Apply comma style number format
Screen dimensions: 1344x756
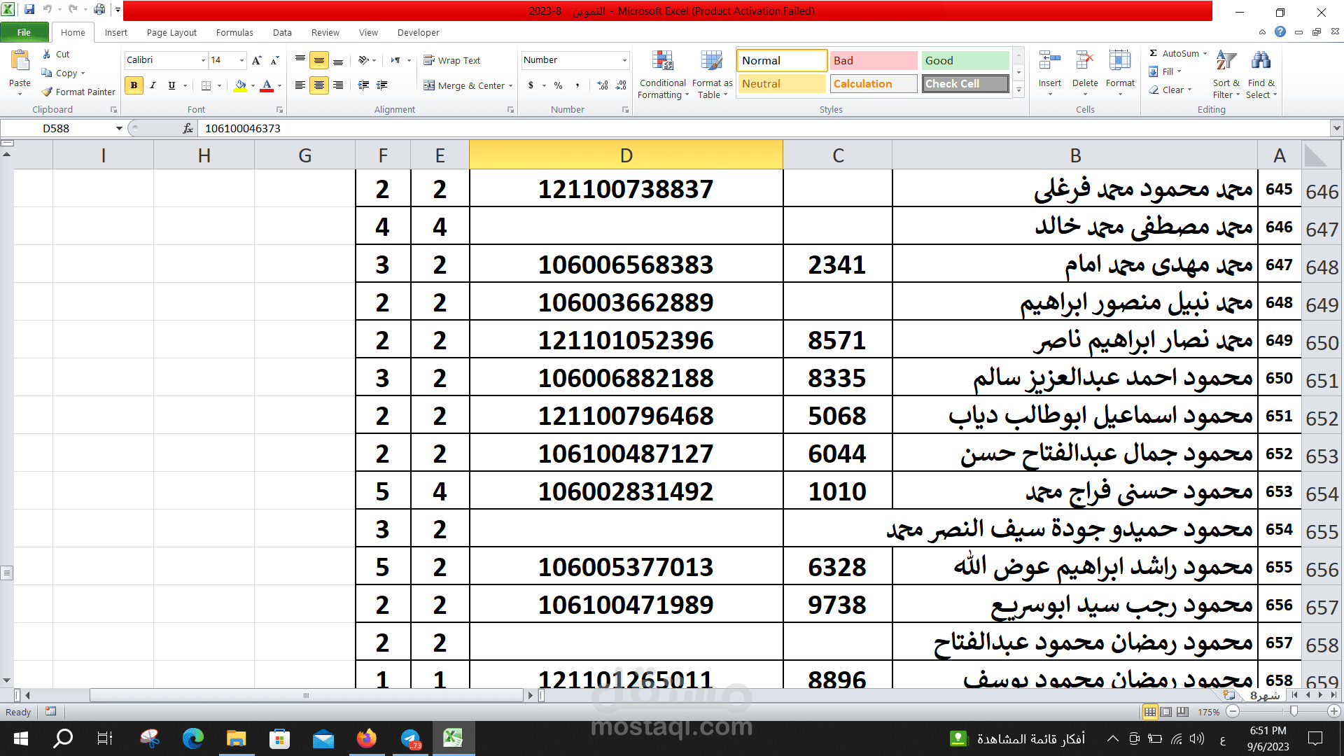click(577, 85)
